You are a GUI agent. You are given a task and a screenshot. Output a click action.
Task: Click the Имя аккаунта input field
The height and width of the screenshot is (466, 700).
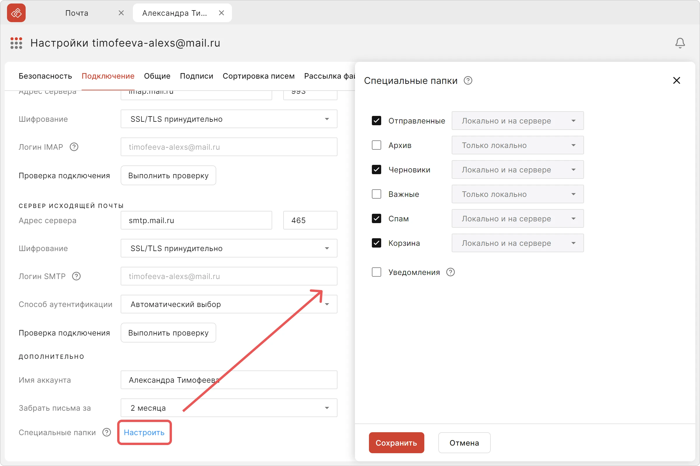229,380
